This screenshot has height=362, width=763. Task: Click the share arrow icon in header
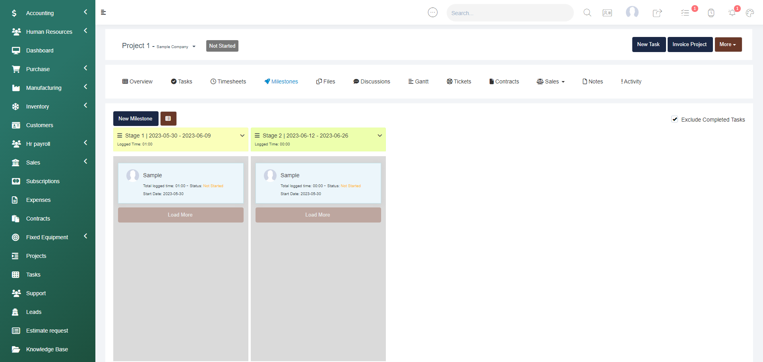[657, 13]
